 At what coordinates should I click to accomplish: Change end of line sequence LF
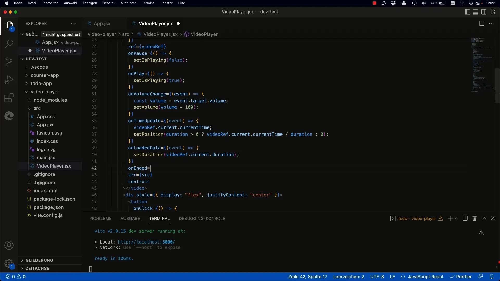tap(392, 277)
